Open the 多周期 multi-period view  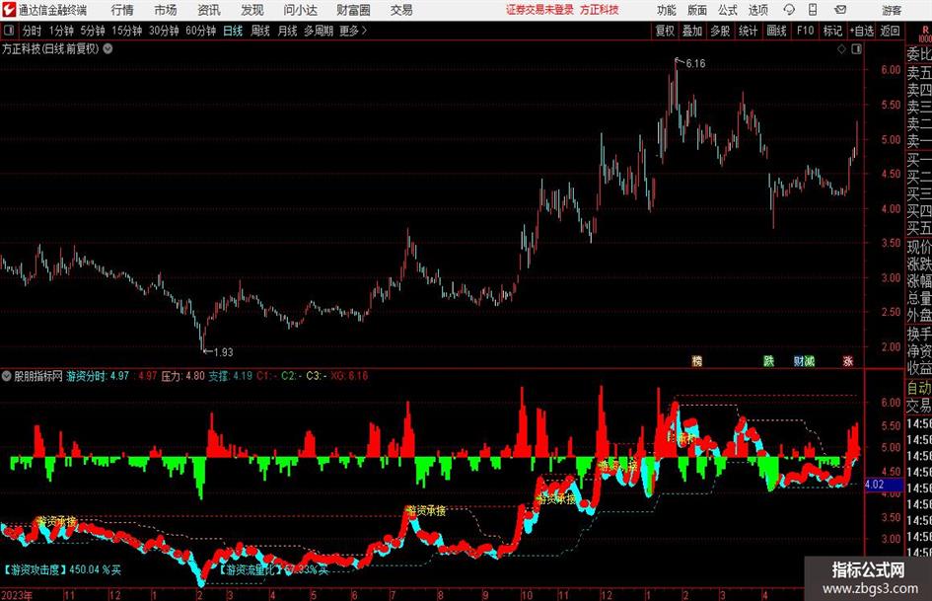(319, 31)
